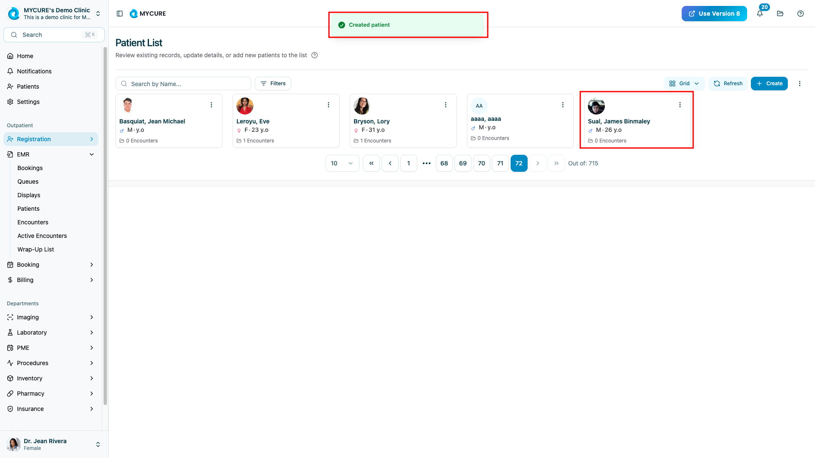Viewport: 815px width, 458px height.
Task: Go to Wrap-Up List menu item
Action: point(36,249)
